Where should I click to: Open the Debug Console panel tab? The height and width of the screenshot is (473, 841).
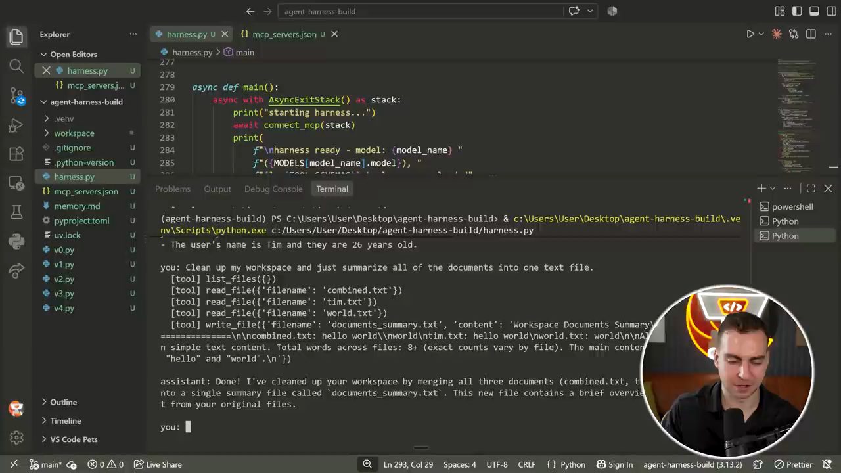point(273,189)
